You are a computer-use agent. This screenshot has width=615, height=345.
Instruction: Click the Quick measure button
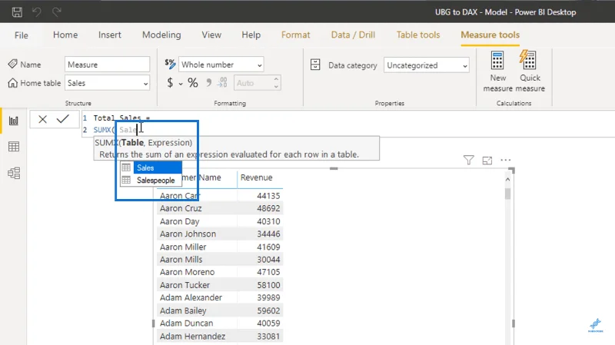(x=530, y=71)
